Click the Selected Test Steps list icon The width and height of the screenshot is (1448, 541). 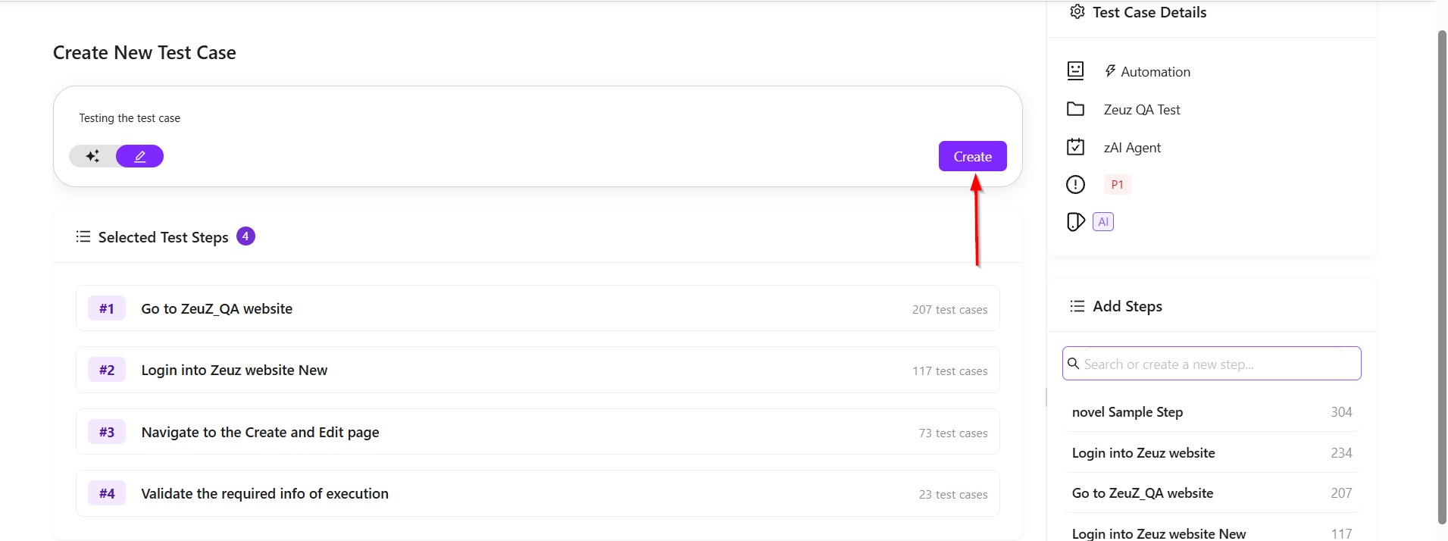point(83,236)
